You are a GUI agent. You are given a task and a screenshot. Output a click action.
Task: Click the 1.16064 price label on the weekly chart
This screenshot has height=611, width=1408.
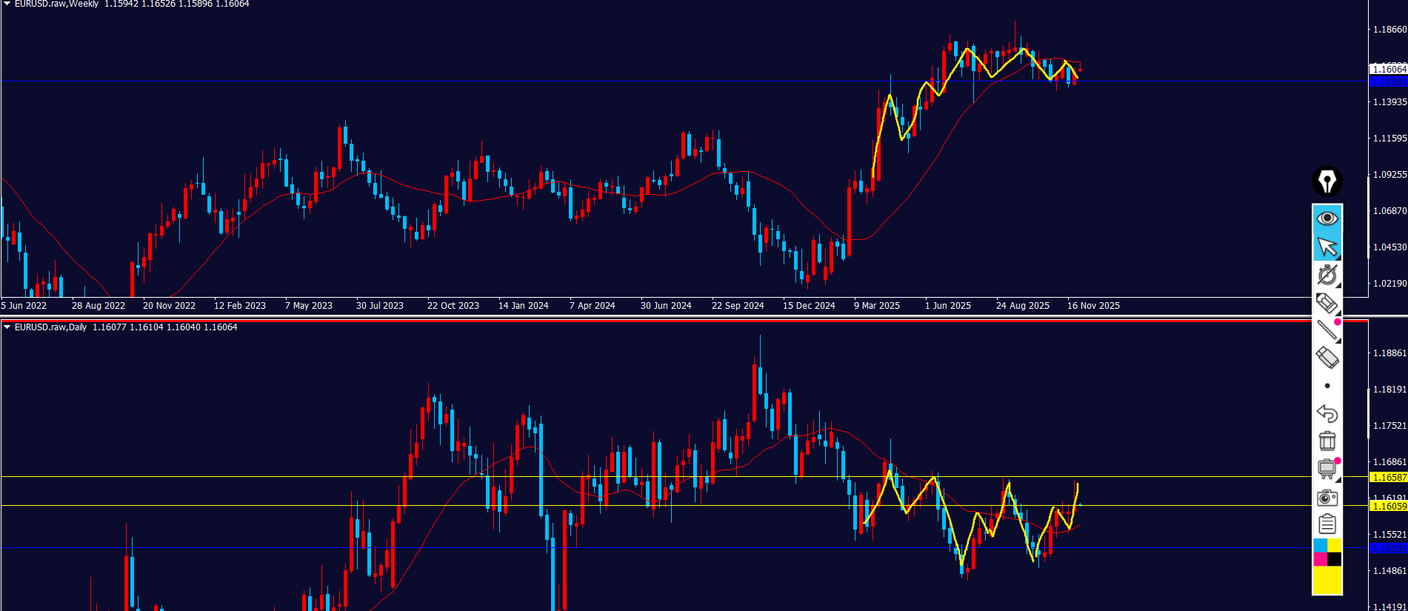(1388, 69)
